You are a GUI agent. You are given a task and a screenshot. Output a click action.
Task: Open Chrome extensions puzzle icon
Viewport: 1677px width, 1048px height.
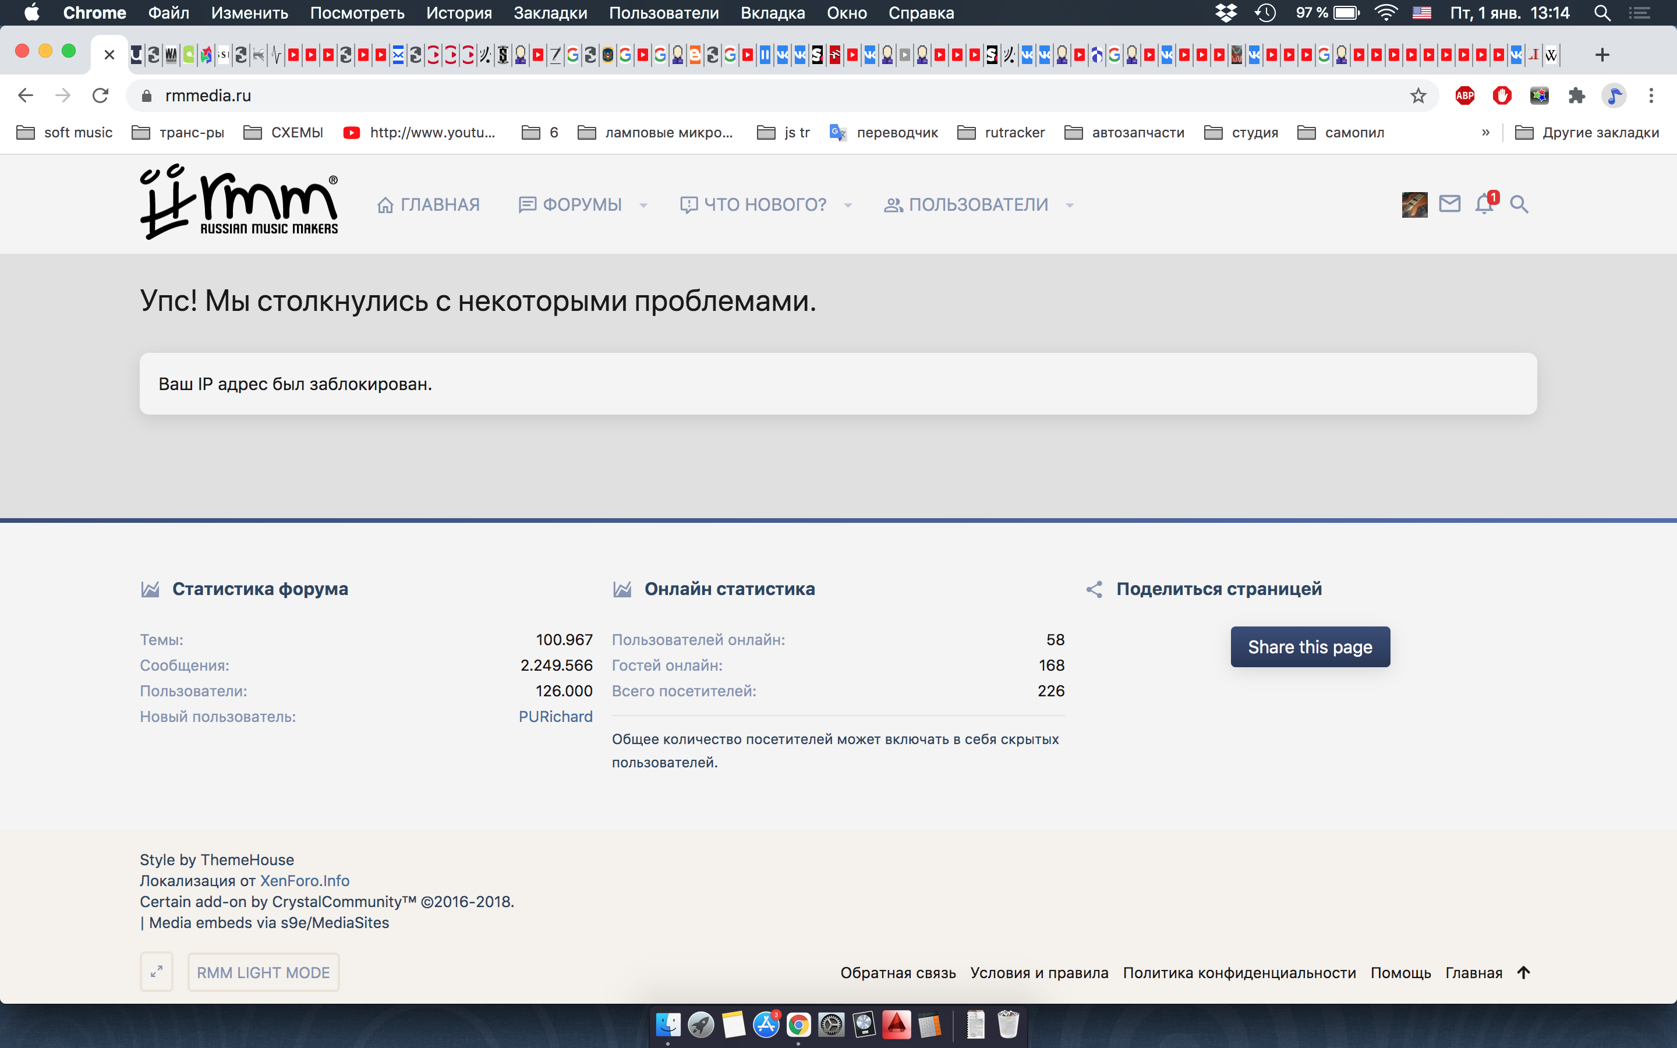1576,95
